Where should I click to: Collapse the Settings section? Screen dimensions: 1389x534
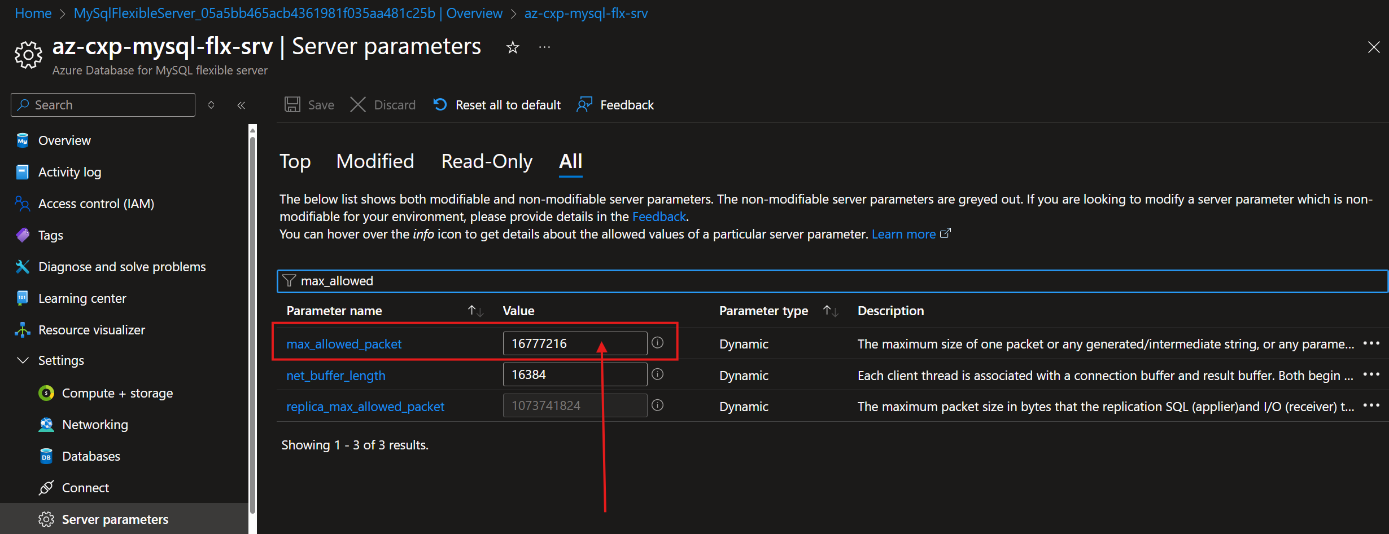pos(23,360)
